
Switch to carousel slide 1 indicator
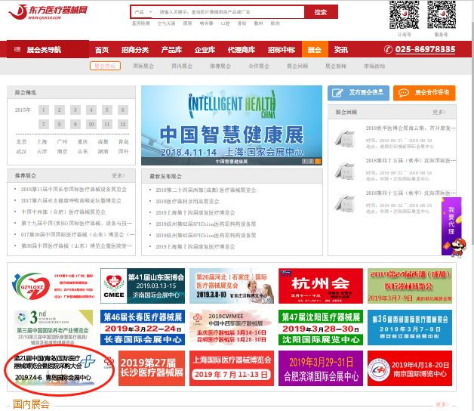click(305, 162)
